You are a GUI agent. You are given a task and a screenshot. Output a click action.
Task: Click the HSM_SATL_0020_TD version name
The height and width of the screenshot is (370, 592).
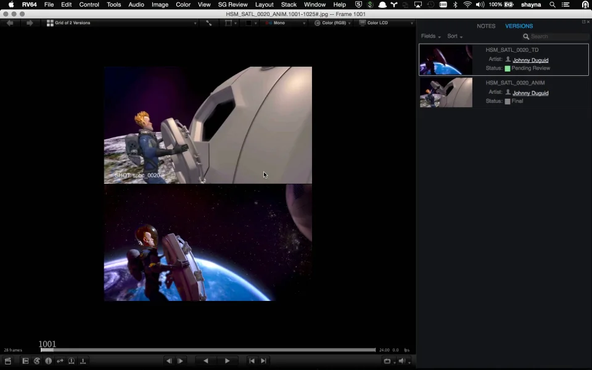(512, 50)
